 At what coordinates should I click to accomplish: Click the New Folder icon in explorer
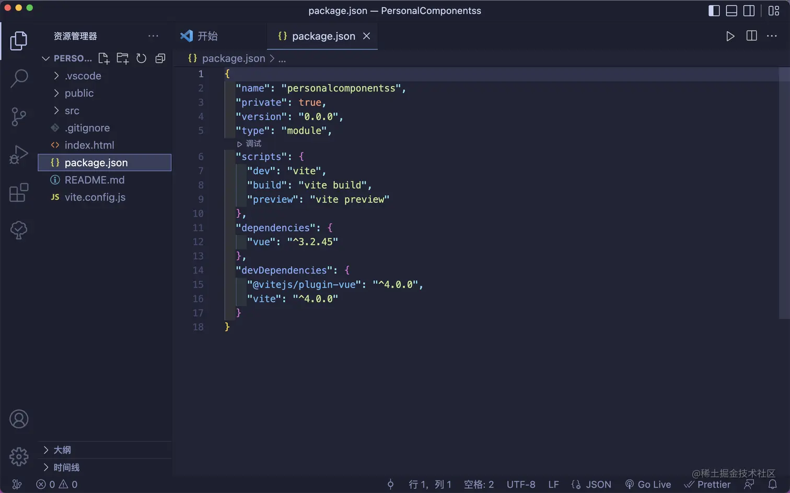(x=123, y=58)
